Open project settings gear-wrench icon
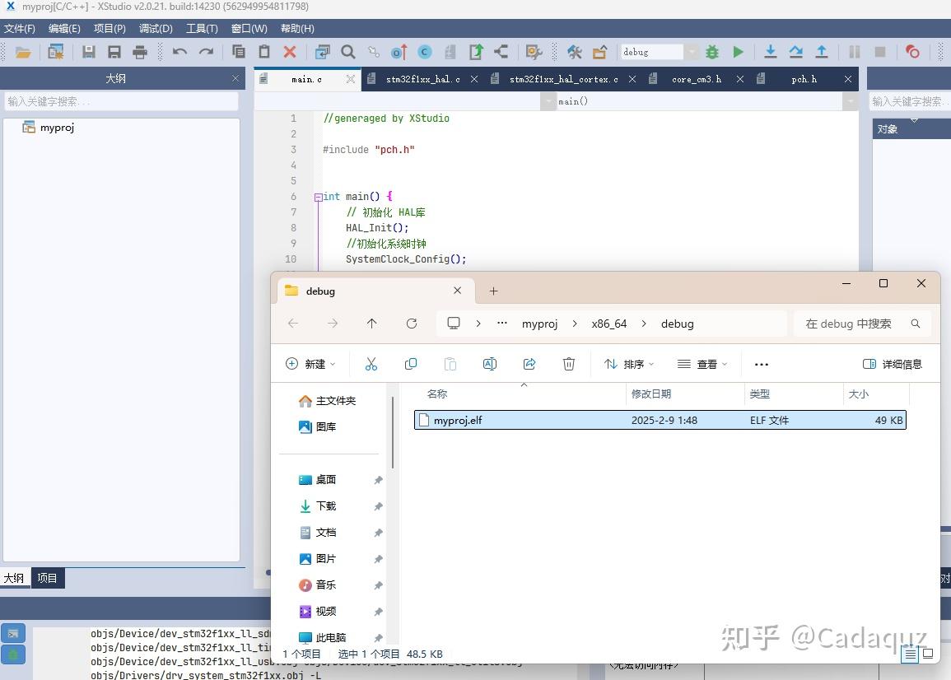The width and height of the screenshot is (951, 680). [534, 52]
